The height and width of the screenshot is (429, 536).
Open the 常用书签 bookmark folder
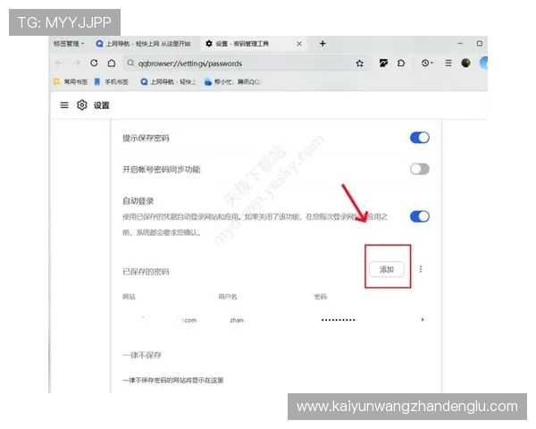[x=71, y=81]
